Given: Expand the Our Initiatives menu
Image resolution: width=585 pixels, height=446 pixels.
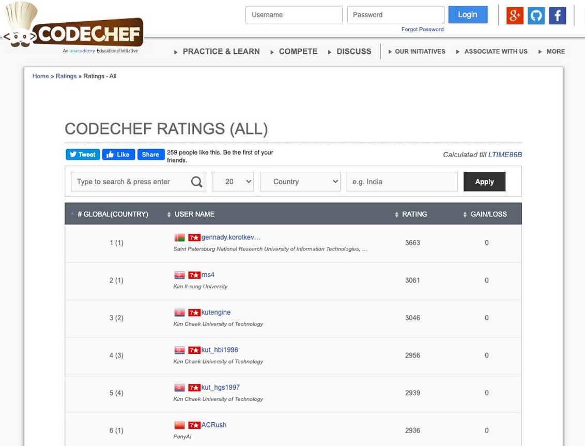Looking at the screenshot, I should tap(417, 52).
